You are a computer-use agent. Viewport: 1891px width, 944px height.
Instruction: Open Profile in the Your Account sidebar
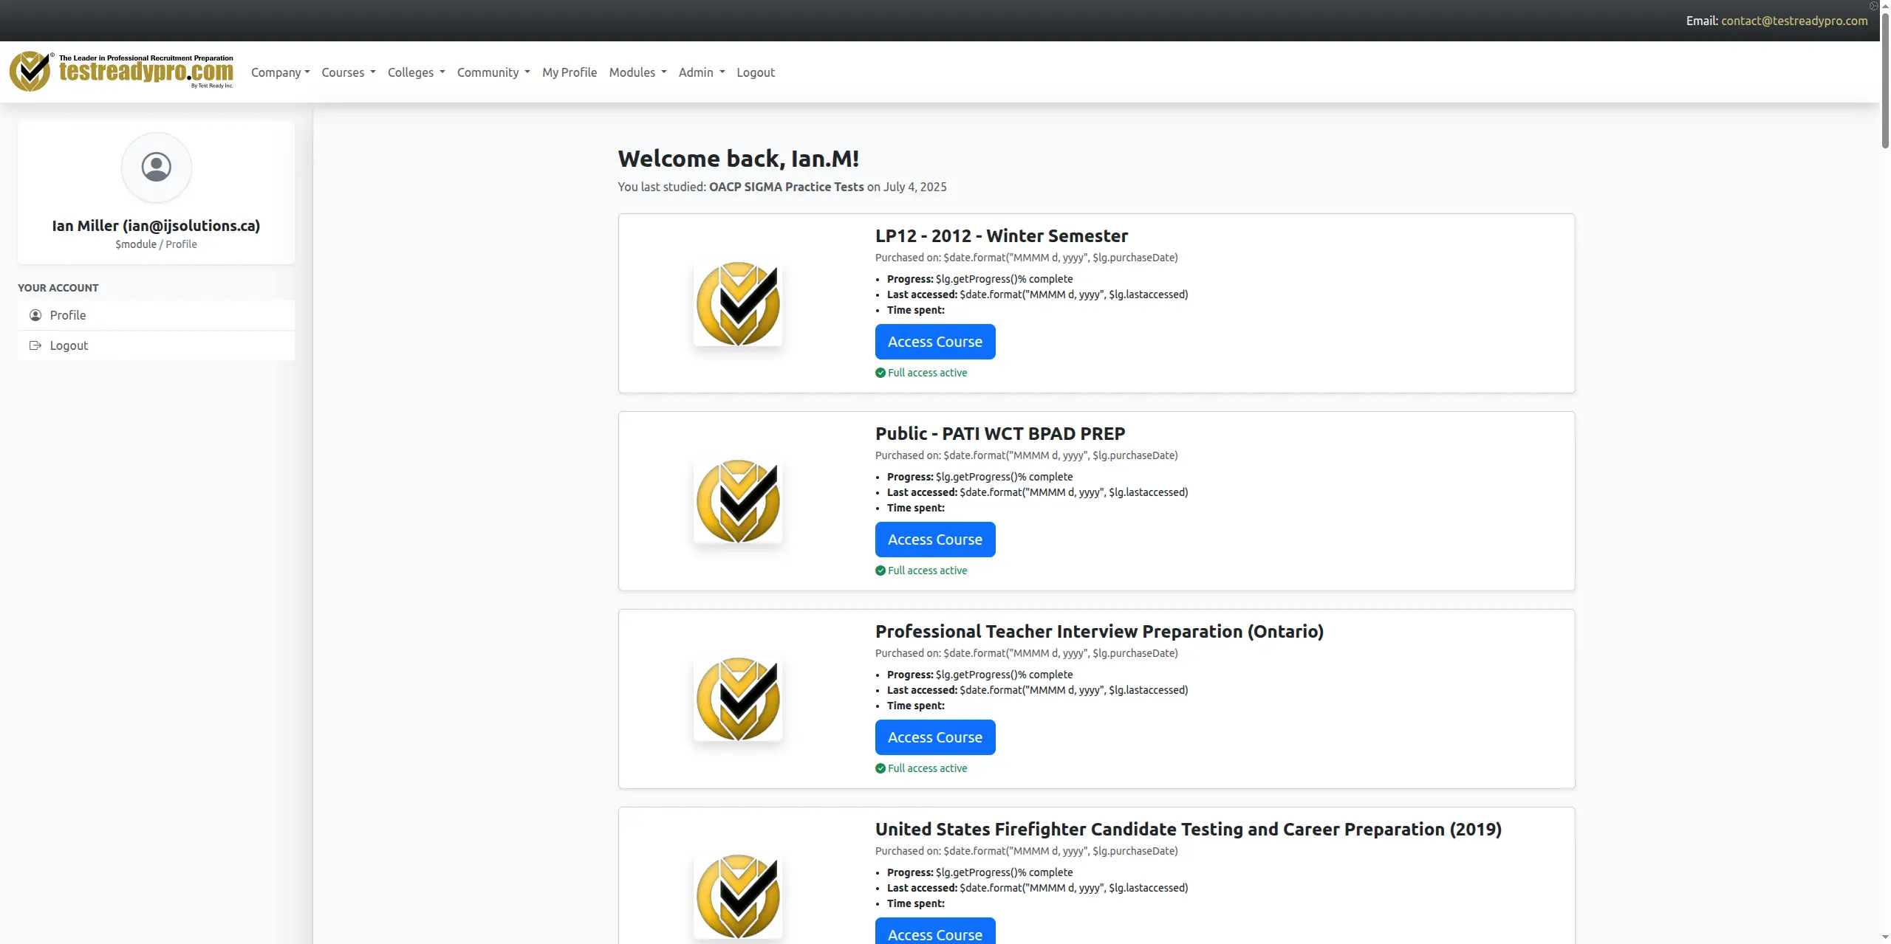[x=156, y=315]
